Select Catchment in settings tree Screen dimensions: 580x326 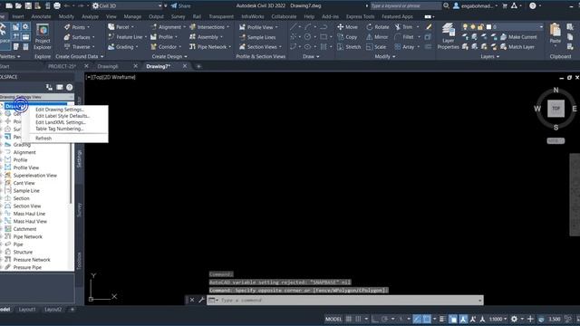click(24, 229)
